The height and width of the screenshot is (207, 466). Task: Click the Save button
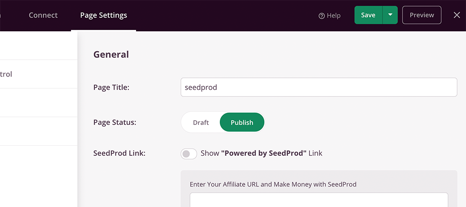pyautogui.click(x=368, y=15)
